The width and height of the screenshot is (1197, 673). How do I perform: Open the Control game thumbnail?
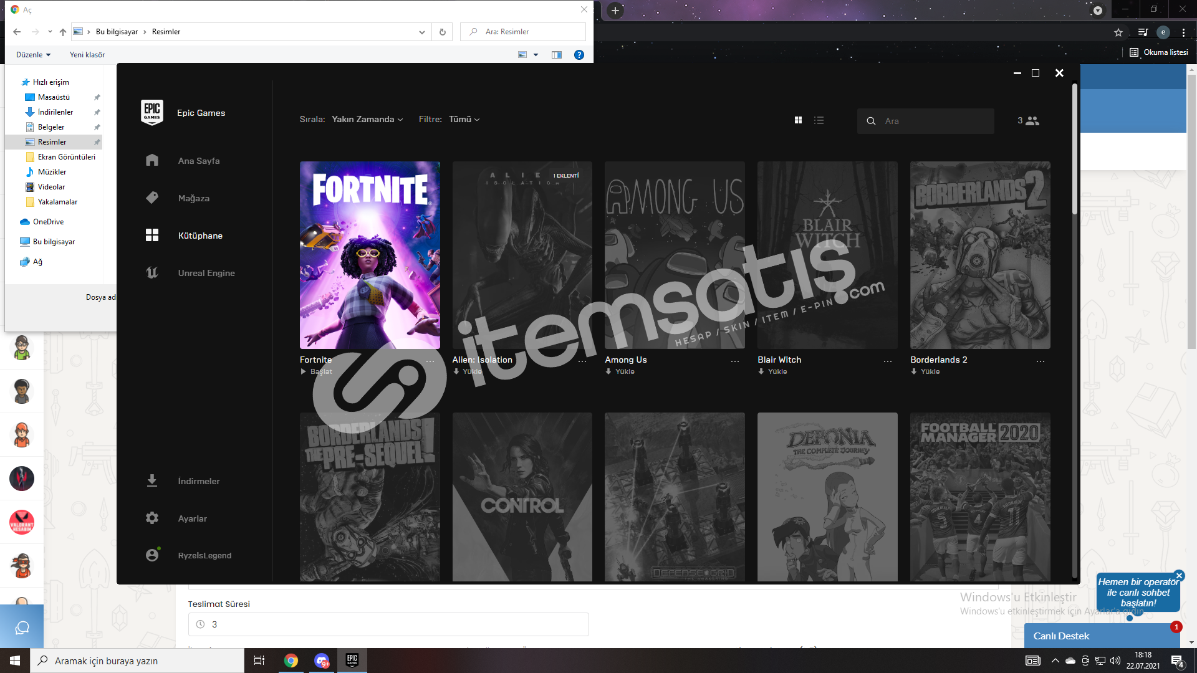click(522, 497)
